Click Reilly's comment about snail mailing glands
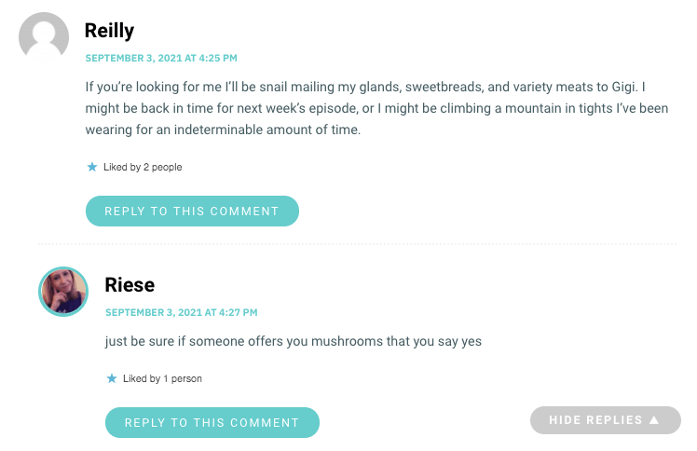The image size is (697, 451). (x=377, y=108)
